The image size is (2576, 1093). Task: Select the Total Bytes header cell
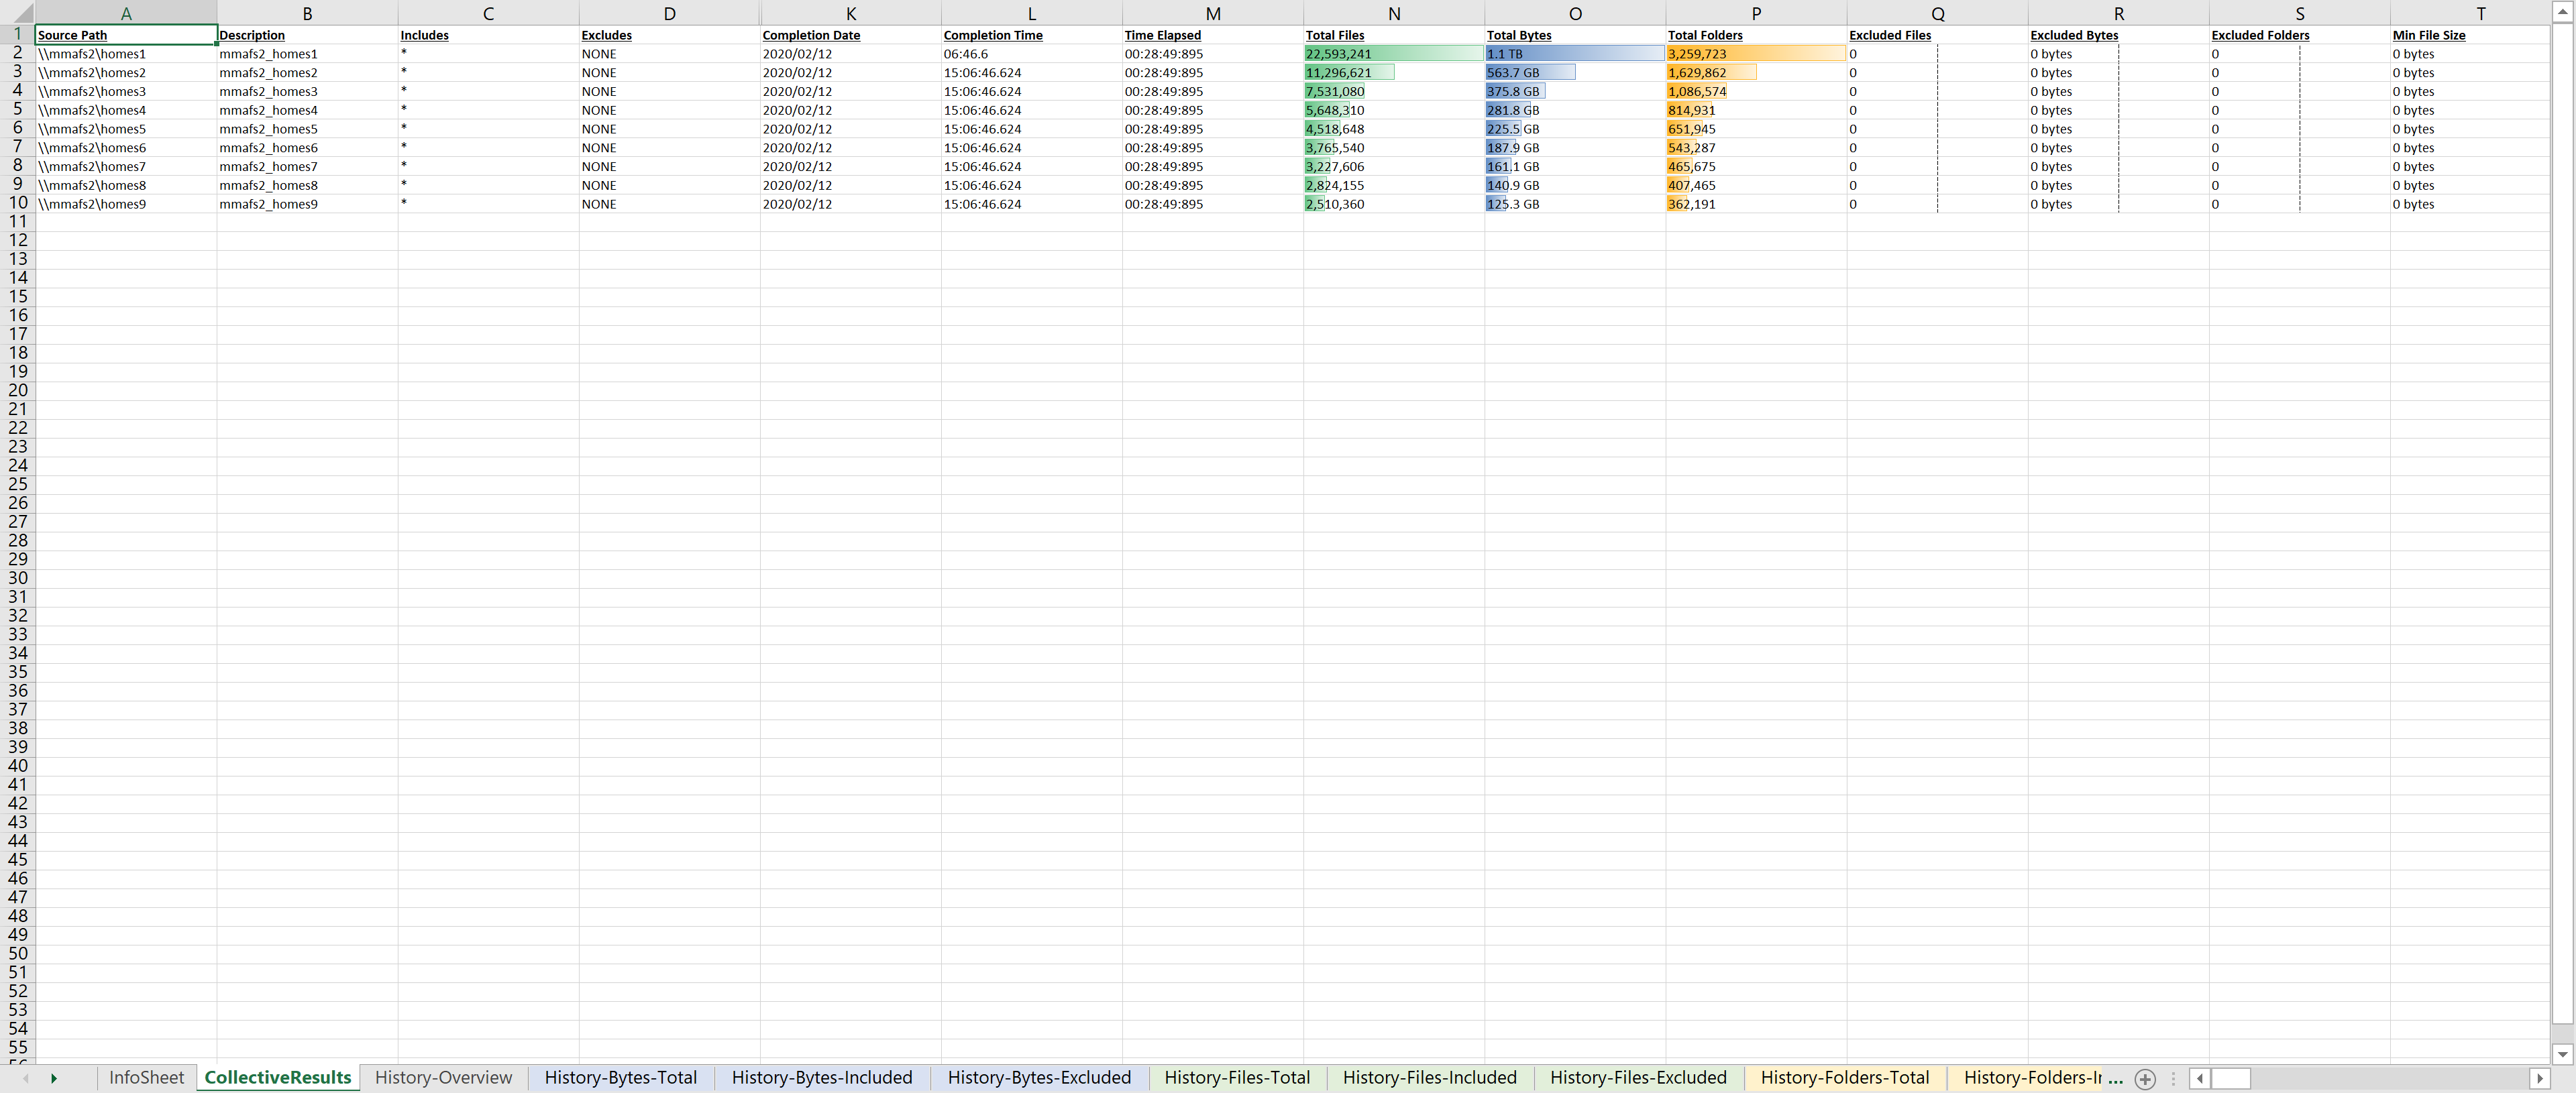[x=1575, y=35]
